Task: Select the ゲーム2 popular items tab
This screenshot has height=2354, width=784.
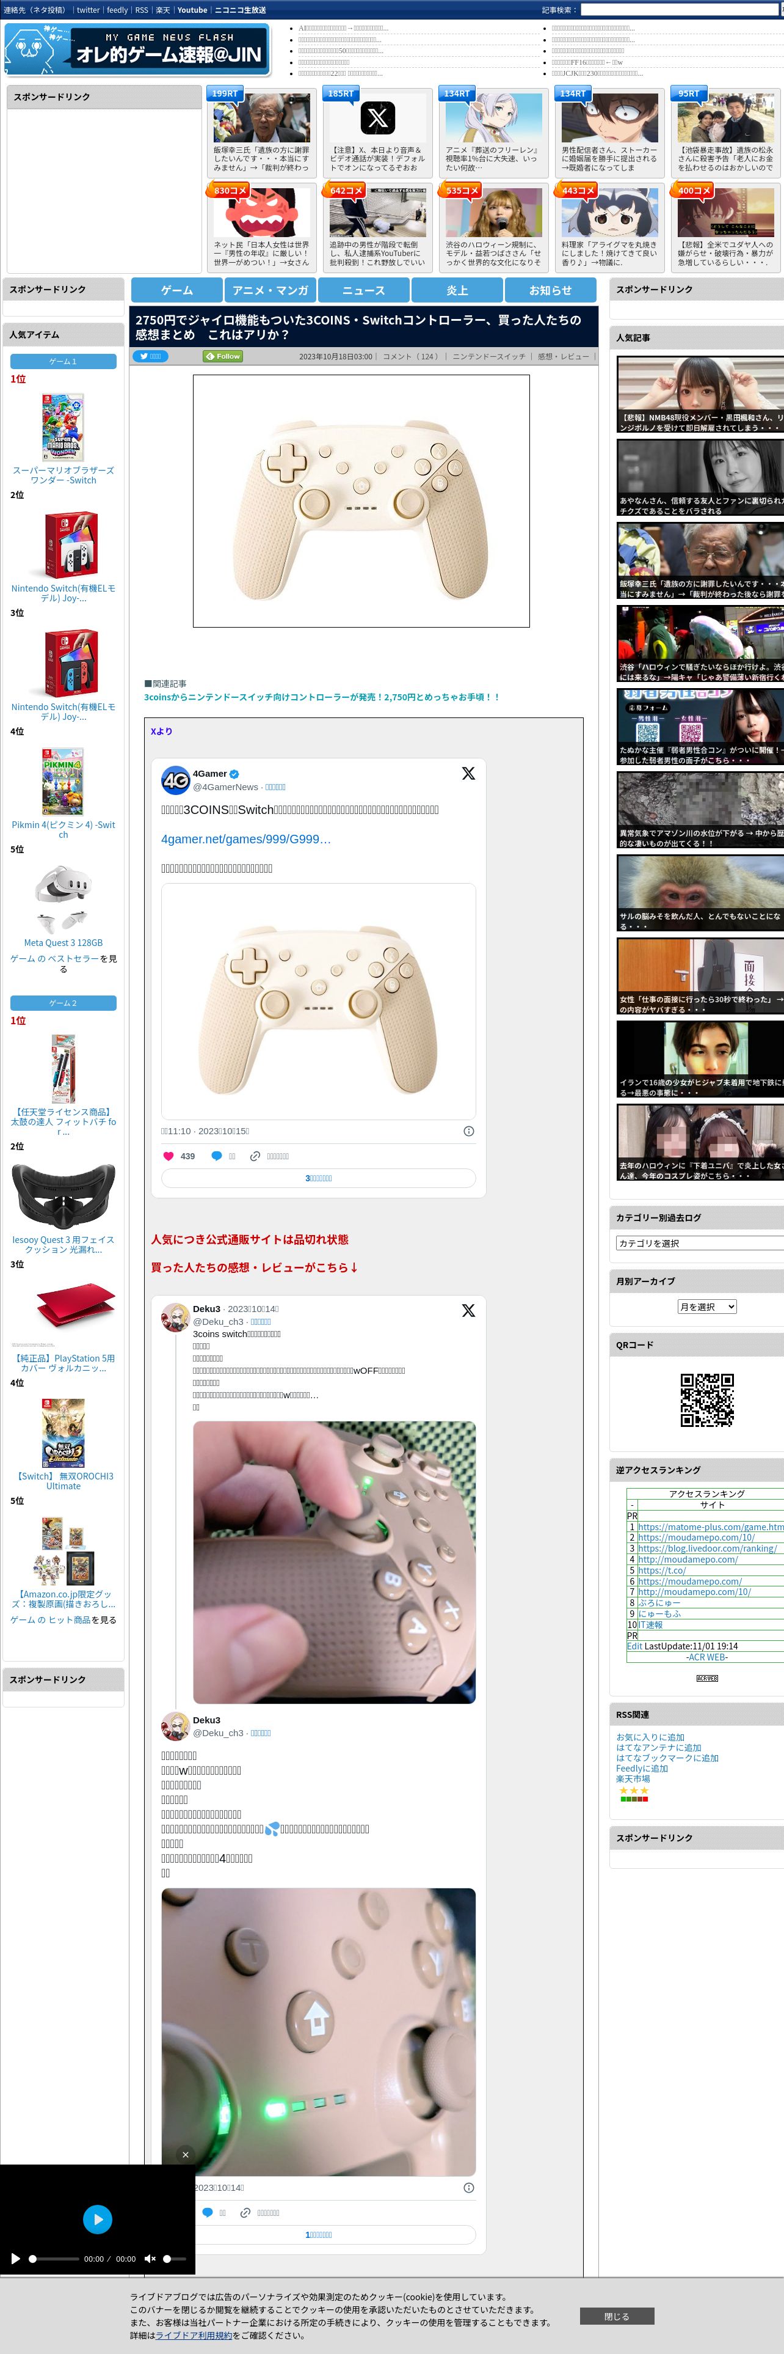Action: click(63, 1003)
